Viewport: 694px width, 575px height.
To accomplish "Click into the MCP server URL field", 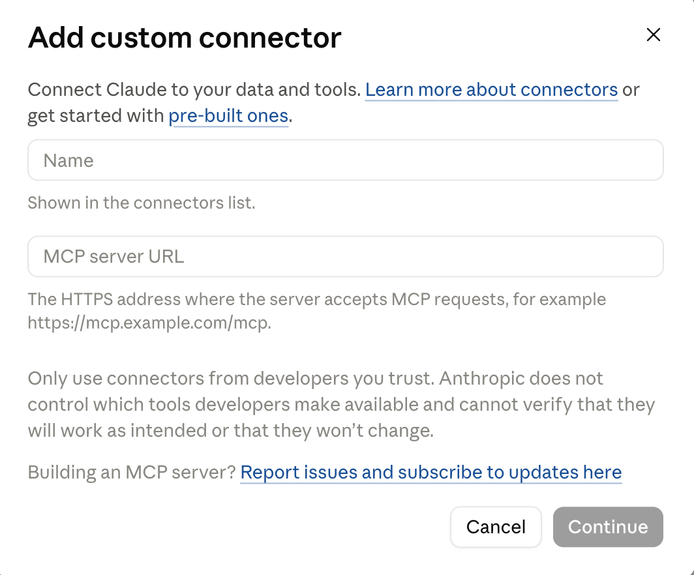I will tap(345, 257).
